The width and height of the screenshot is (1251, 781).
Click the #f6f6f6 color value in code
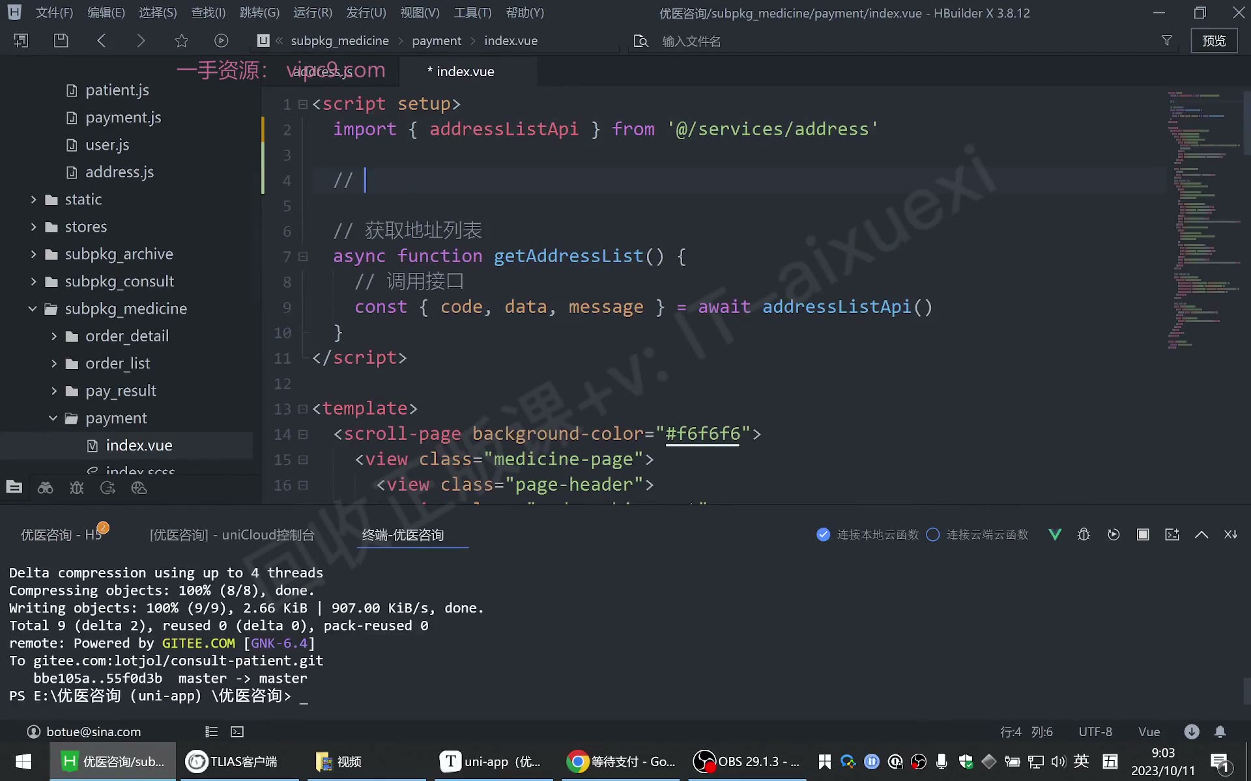702,433
